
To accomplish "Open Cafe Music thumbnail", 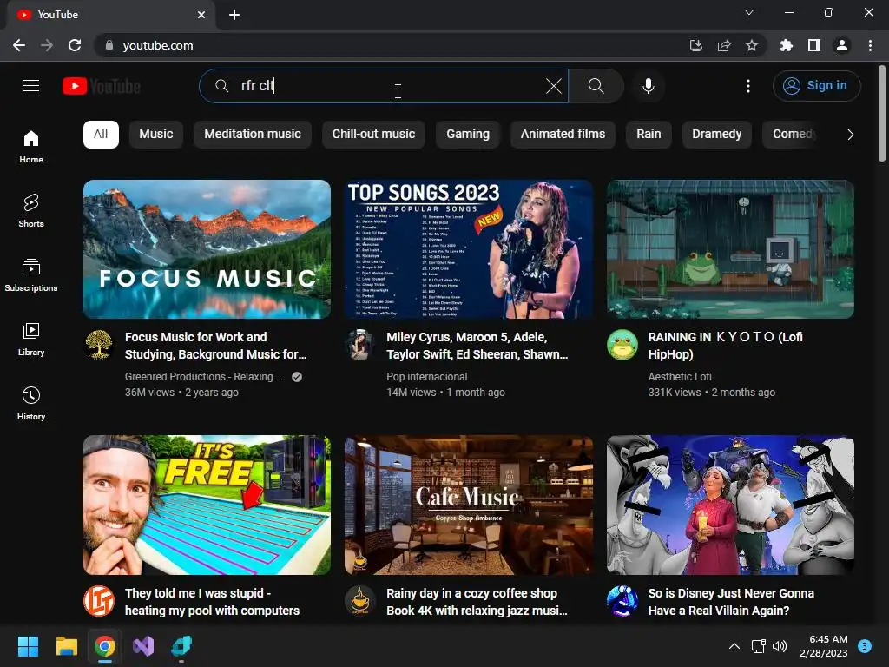I will 469,505.
